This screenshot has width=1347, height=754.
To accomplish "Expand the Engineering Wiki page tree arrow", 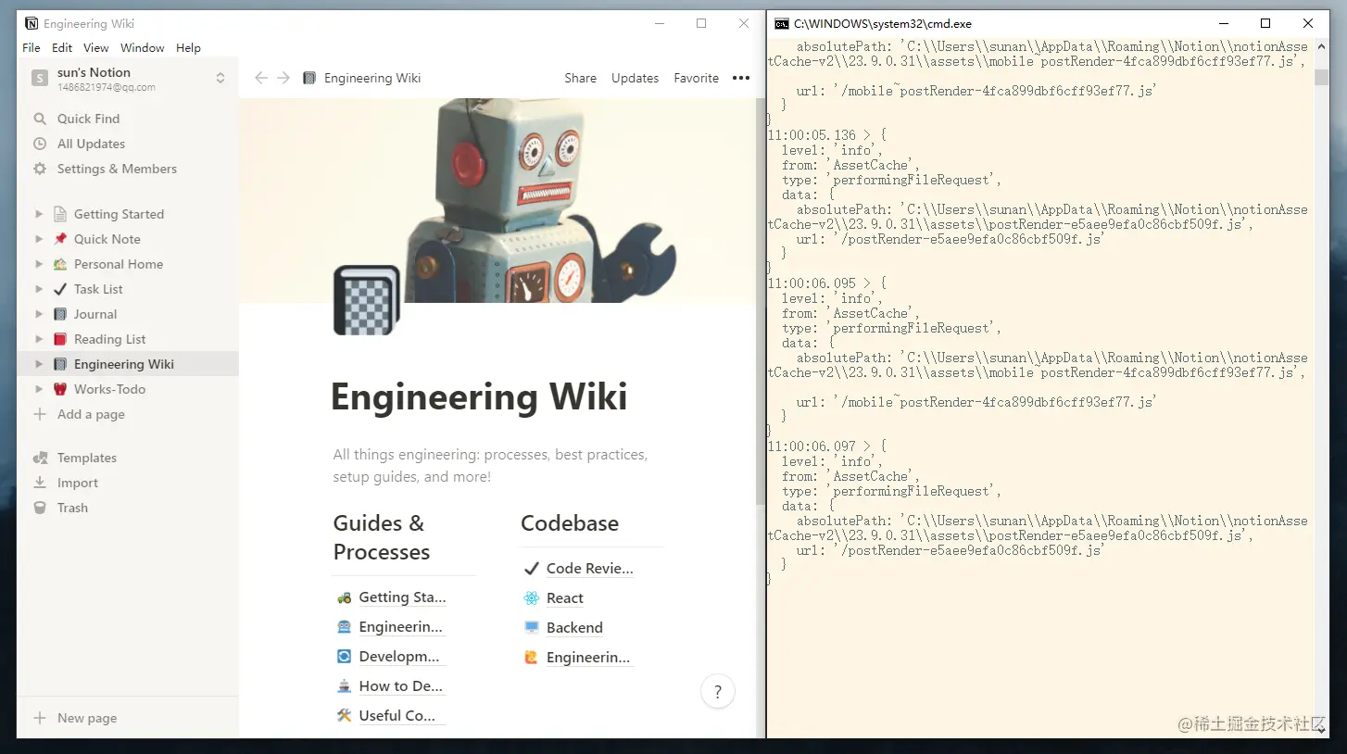I will point(39,364).
